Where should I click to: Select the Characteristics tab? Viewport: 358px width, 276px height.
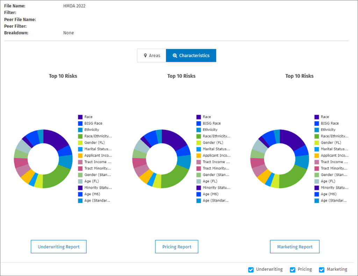[x=191, y=55]
